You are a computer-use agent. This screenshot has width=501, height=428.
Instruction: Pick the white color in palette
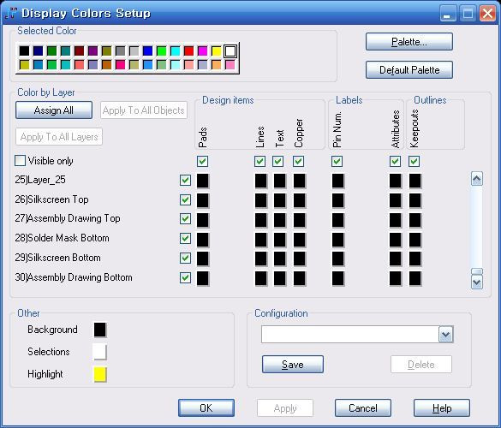(230, 51)
